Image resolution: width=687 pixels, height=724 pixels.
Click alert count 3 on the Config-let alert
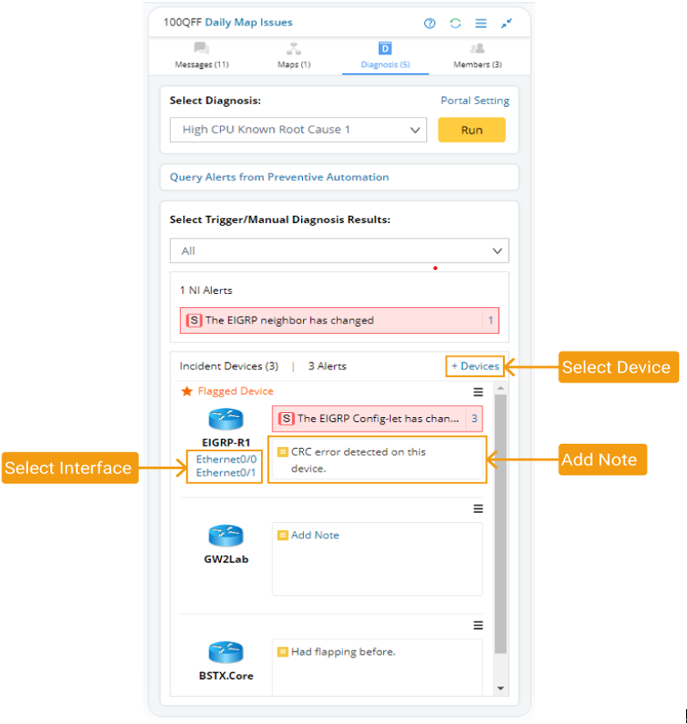point(474,419)
